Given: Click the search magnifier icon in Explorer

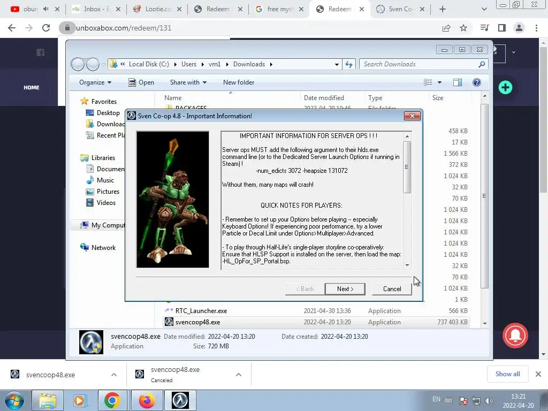Looking at the screenshot, I should (482, 64).
